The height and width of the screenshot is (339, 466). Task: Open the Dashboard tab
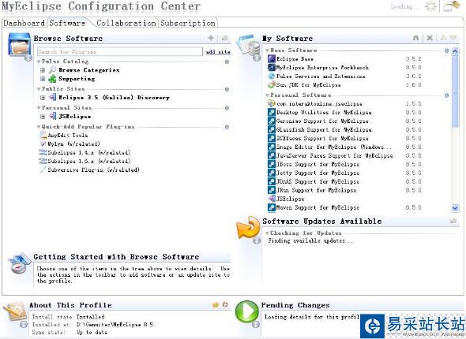click(24, 23)
